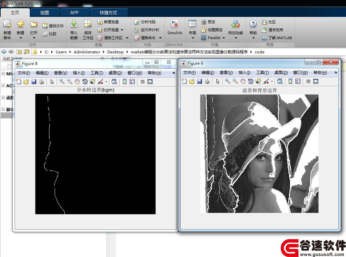Toggle Brush Data tool in Figure 9
Viewport: 346px width, 257px height.
(266, 81)
